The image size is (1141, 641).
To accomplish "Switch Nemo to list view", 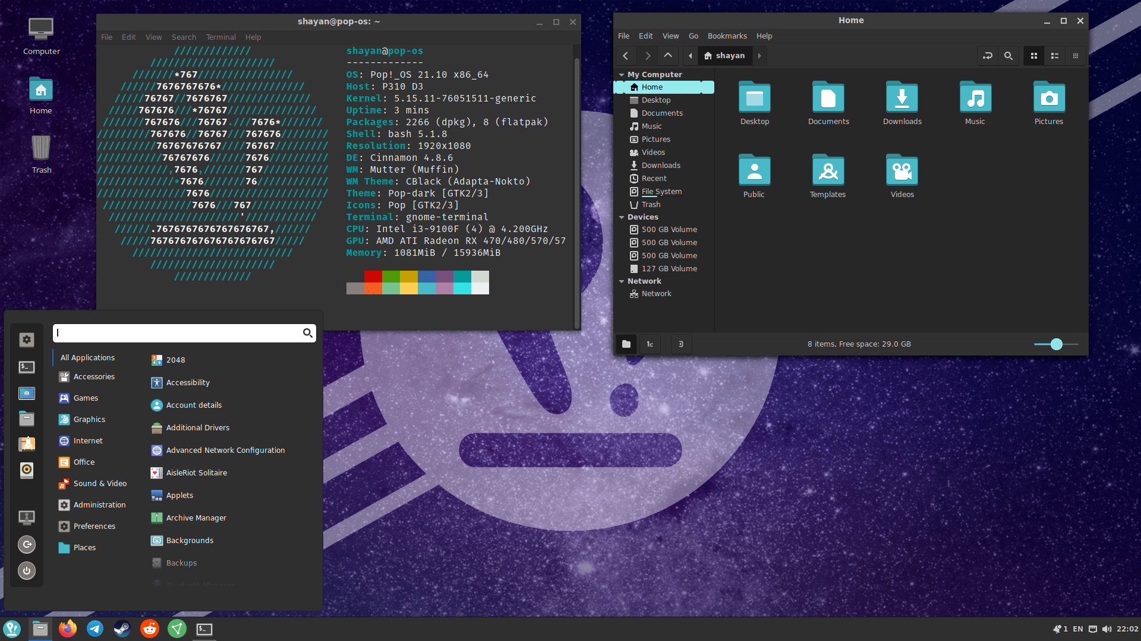I will click(x=1055, y=55).
